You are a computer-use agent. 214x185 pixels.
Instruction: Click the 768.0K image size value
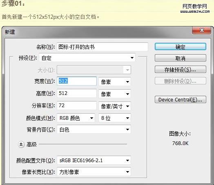pos(180,143)
